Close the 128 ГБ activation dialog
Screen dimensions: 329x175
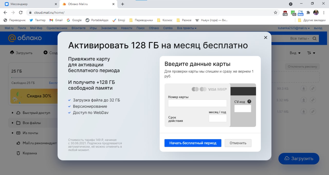(x=266, y=37)
